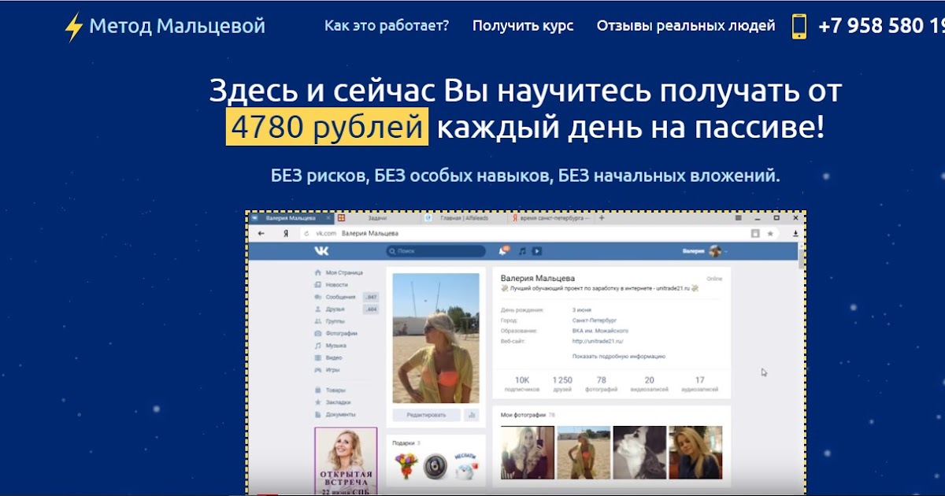The height and width of the screenshot is (496, 945).
Task: Click the VK logo in blue header
Action: tap(322, 251)
